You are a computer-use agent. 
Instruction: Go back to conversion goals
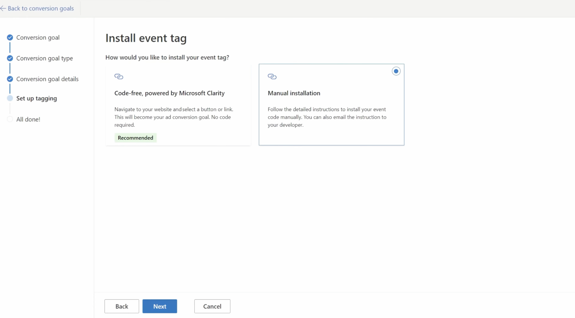click(x=41, y=8)
